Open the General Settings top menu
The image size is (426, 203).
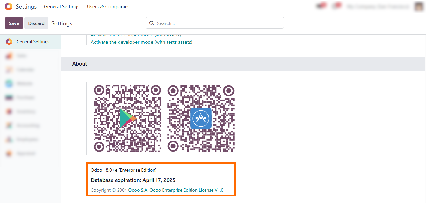(x=62, y=7)
